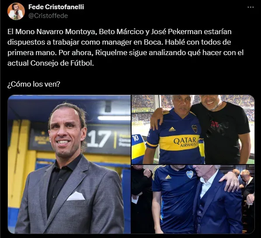Click the number 10 on yellow-blue seat
Screen dimensions: 261x238
(x=136, y=138)
